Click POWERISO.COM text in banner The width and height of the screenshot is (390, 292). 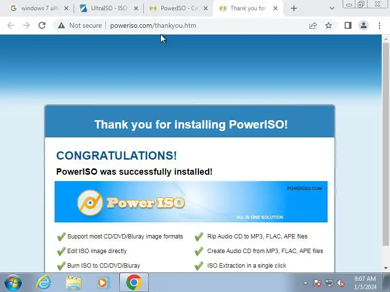click(304, 188)
